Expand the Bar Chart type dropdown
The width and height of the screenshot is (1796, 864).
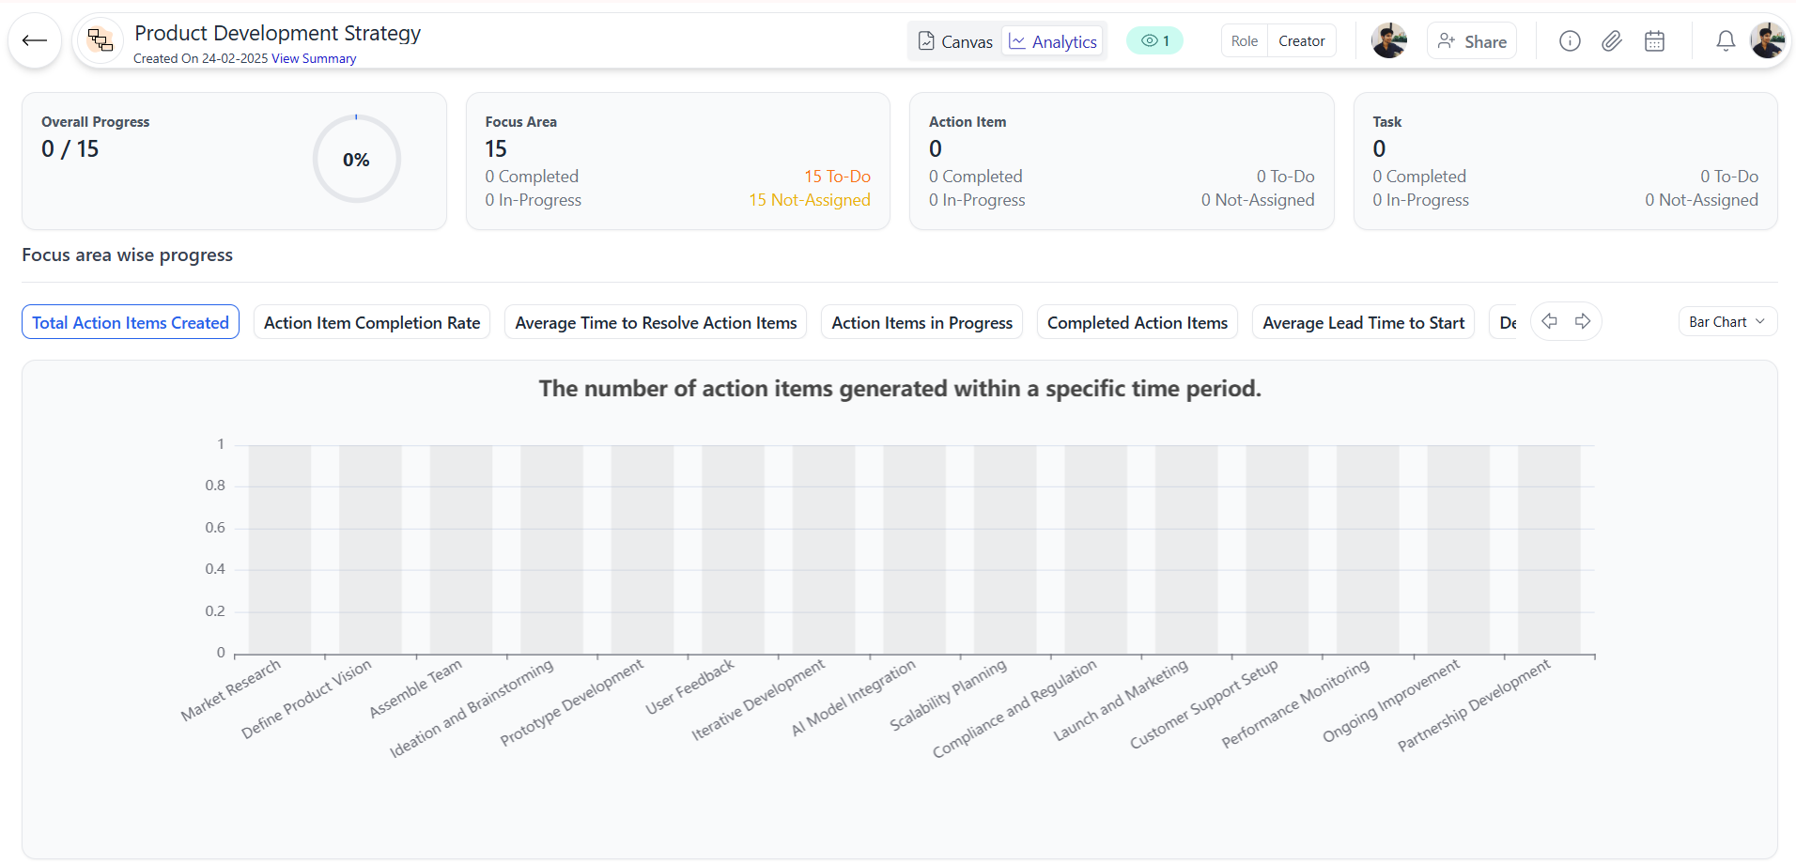click(x=1726, y=322)
